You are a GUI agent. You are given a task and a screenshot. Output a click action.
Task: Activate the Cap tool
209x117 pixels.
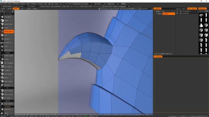click(x=7, y=35)
